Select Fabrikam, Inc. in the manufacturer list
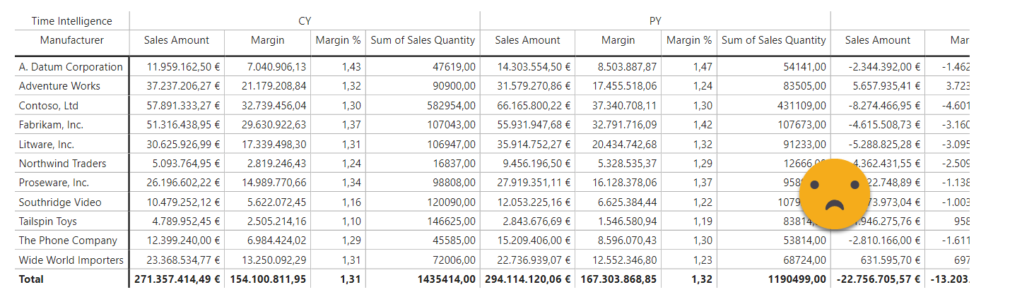The width and height of the screenshot is (1010, 304). [x=51, y=125]
